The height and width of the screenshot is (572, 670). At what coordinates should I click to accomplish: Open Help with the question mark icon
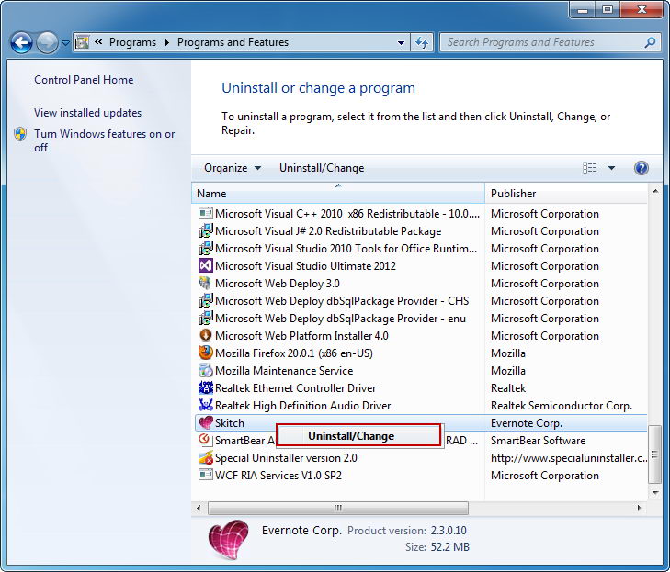(x=641, y=168)
